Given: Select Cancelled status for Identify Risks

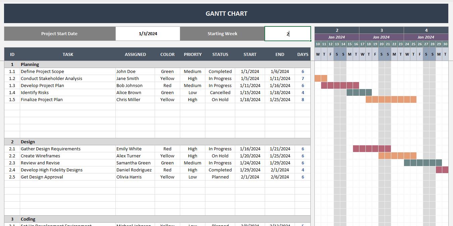Looking at the screenshot, I should [220, 92].
